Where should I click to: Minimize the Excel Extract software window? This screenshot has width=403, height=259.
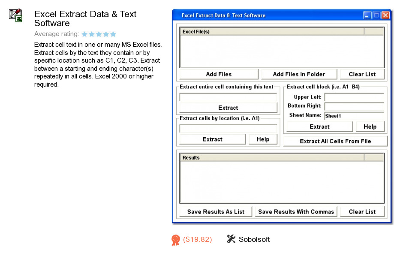pyautogui.click(x=367, y=15)
